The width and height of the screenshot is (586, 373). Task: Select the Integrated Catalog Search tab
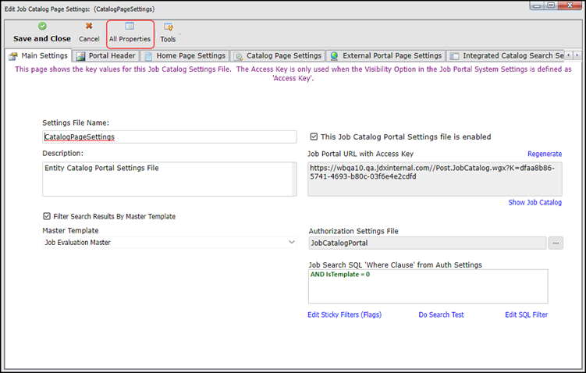pyautogui.click(x=506, y=55)
